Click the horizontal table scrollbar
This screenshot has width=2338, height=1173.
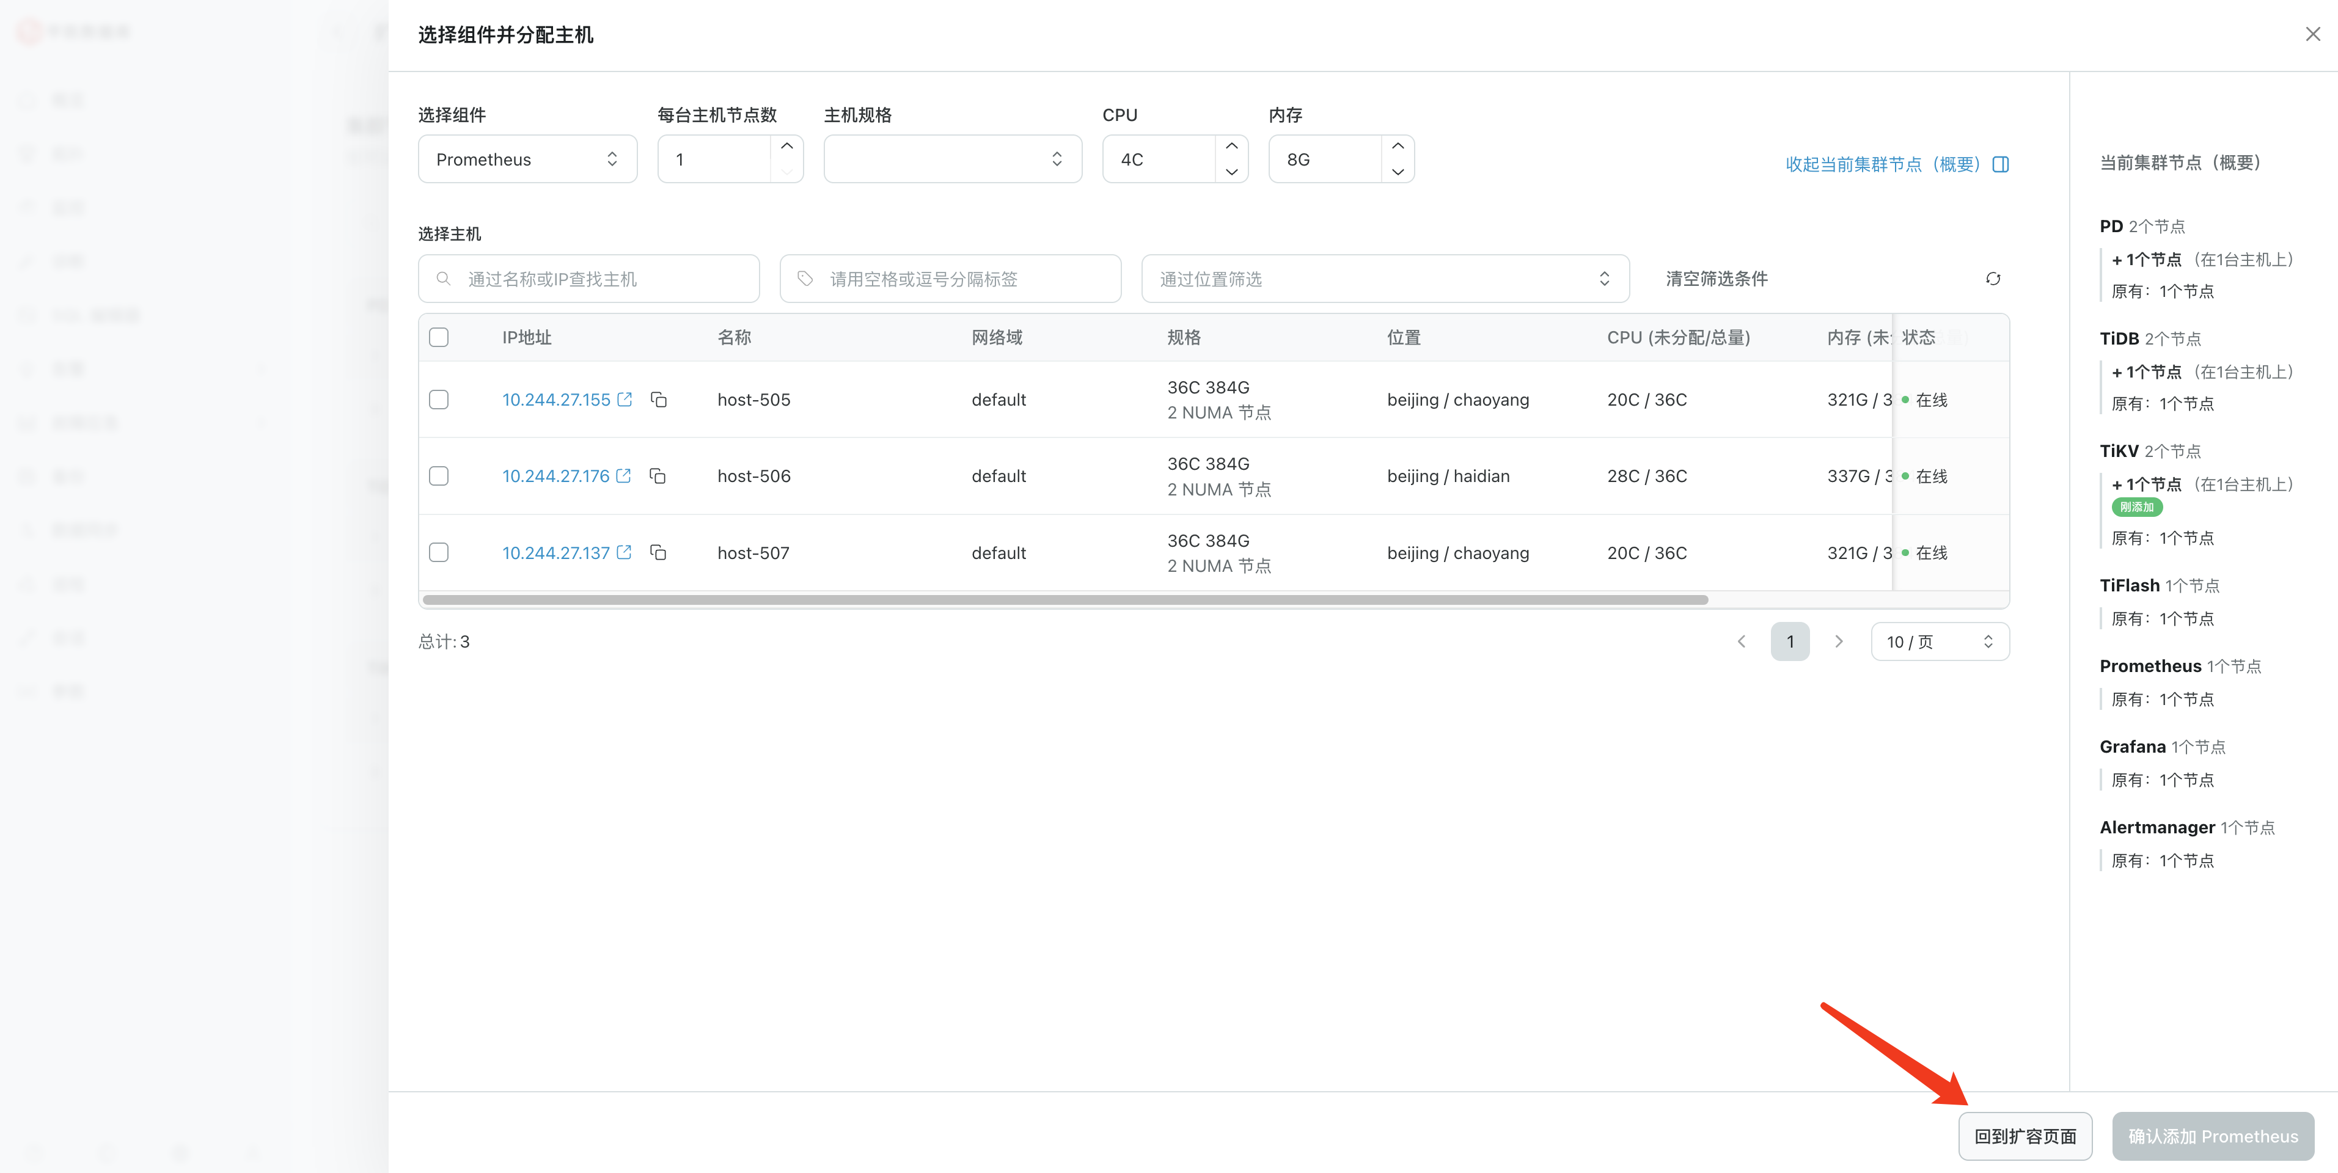click(x=1065, y=600)
